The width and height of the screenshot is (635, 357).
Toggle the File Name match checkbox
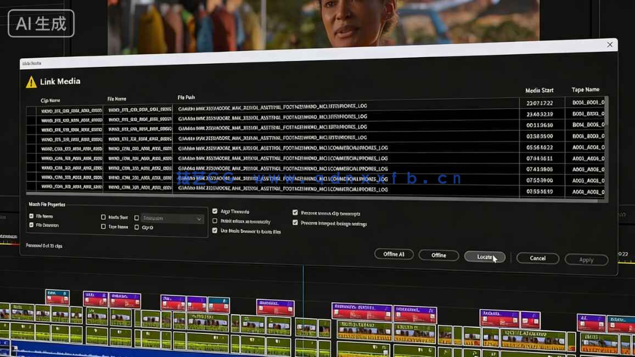coord(31,216)
